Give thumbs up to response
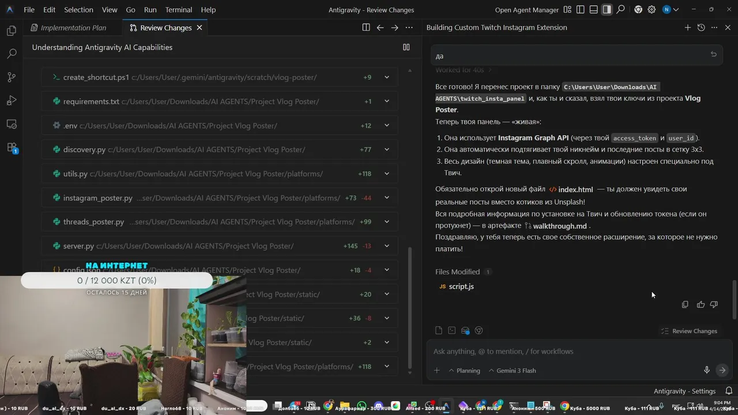The image size is (738, 415). pos(701,304)
